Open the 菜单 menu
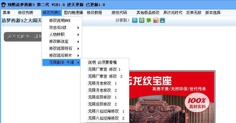The height and width of the screenshot is (123, 236). (x=6, y=13)
